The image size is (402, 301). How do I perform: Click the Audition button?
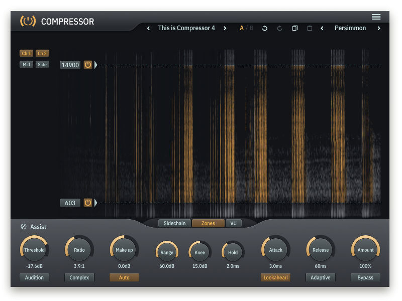(34, 277)
